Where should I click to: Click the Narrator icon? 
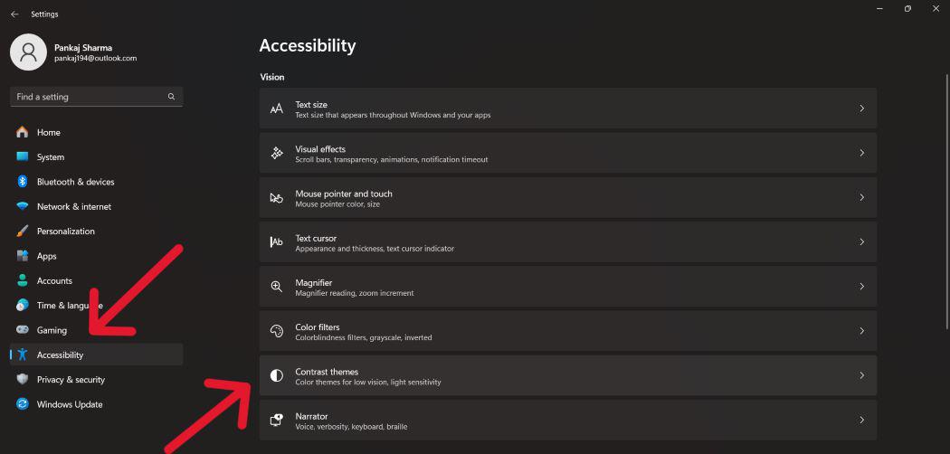[277, 420]
